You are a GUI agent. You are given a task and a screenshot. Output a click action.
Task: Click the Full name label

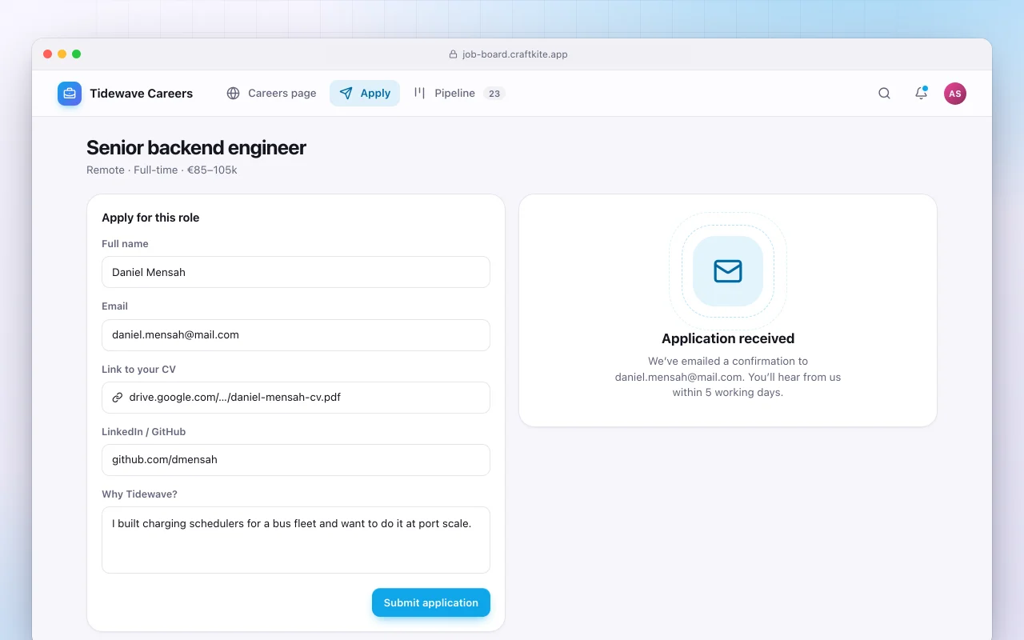point(125,244)
